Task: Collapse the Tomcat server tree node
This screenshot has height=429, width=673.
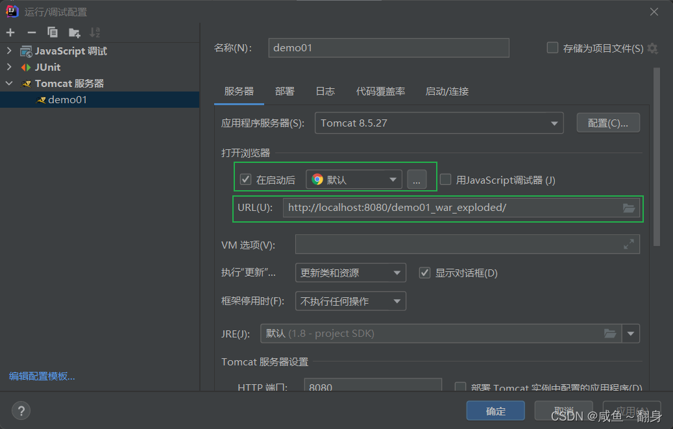Action: tap(9, 83)
